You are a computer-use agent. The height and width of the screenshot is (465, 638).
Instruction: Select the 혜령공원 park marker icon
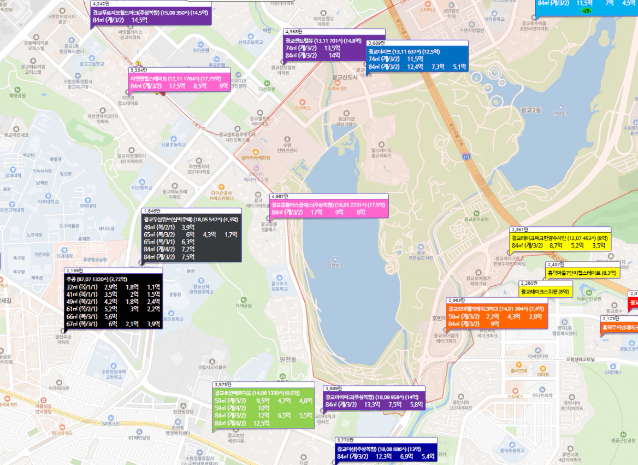click(17, 89)
